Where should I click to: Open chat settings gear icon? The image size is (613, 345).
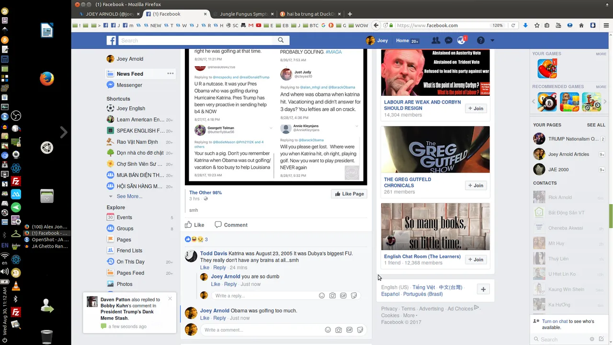592,339
